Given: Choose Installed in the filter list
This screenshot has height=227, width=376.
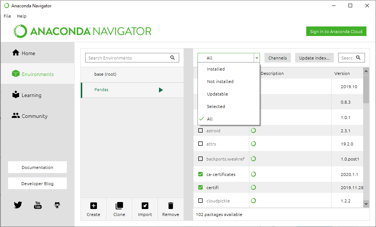Looking at the screenshot, I should click(x=229, y=69).
